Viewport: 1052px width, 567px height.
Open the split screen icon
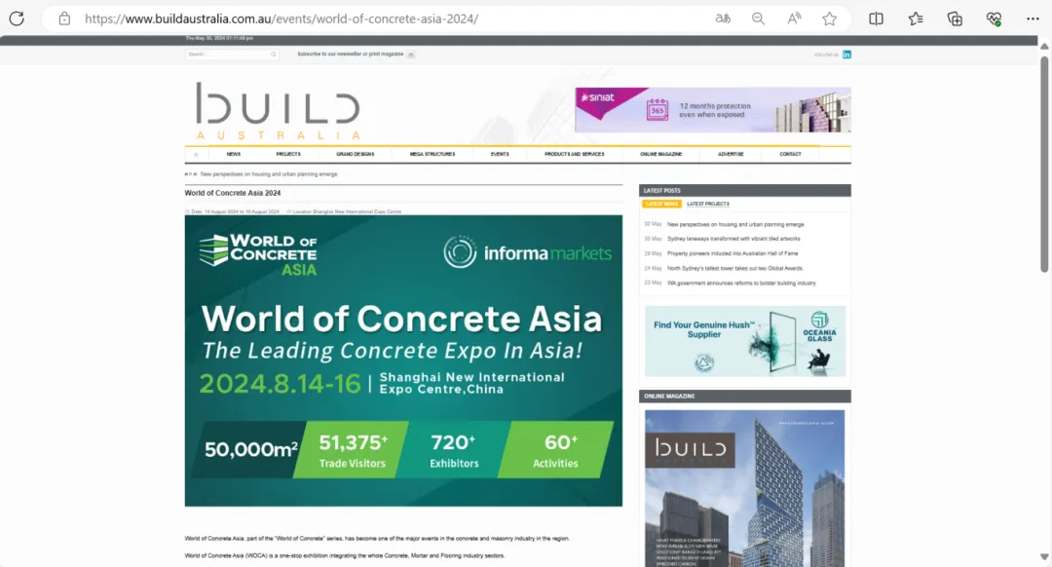pos(877,19)
